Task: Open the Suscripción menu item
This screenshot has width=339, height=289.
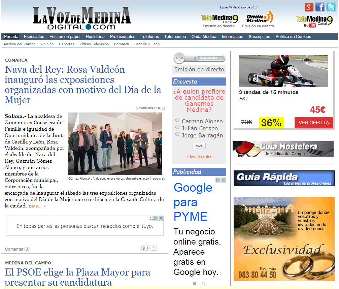Action: pyautogui.click(x=260, y=37)
